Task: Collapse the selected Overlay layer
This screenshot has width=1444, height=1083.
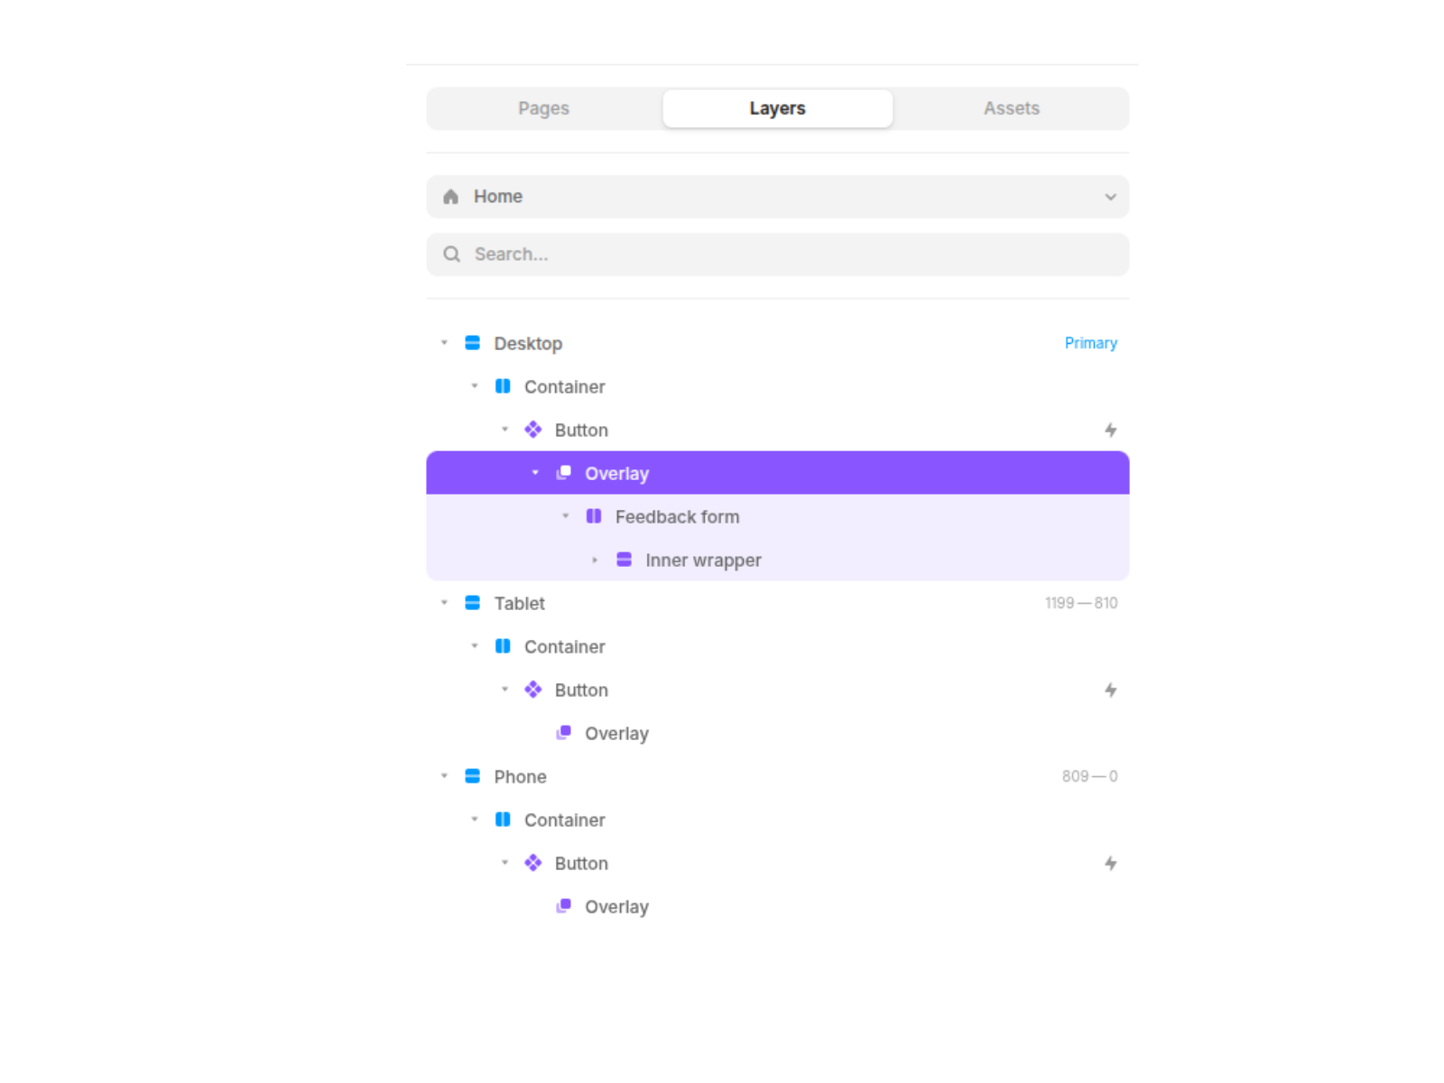Action: tap(535, 473)
